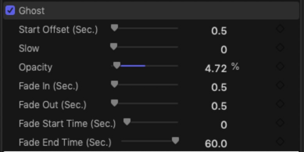Click the Fade In slider handle

(x=114, y=84)
